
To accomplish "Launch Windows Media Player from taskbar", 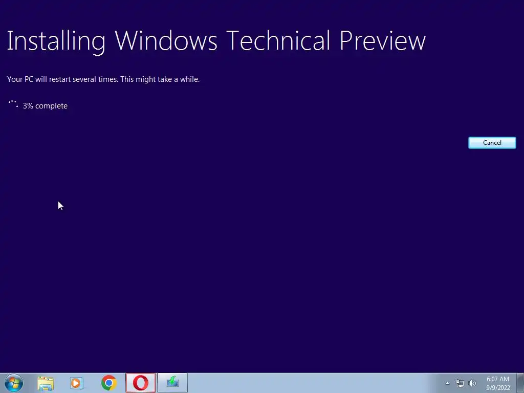I will click(77, 383).
